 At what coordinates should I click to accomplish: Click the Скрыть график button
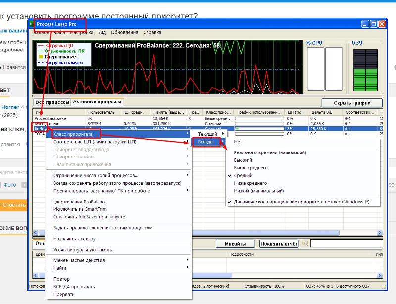(352, 103)
